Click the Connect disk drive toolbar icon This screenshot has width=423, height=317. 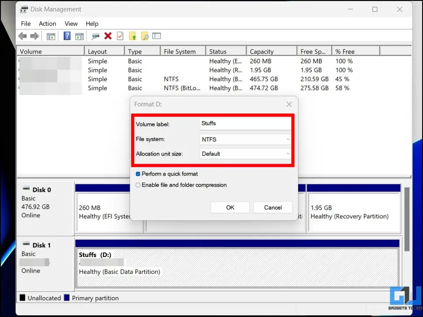pos(95,36)
